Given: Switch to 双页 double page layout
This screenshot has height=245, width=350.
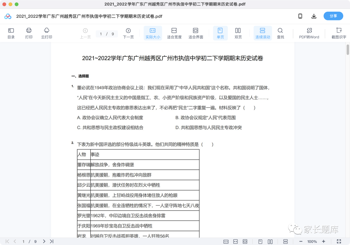Looking at the screenshot, I should coord(238,33).
